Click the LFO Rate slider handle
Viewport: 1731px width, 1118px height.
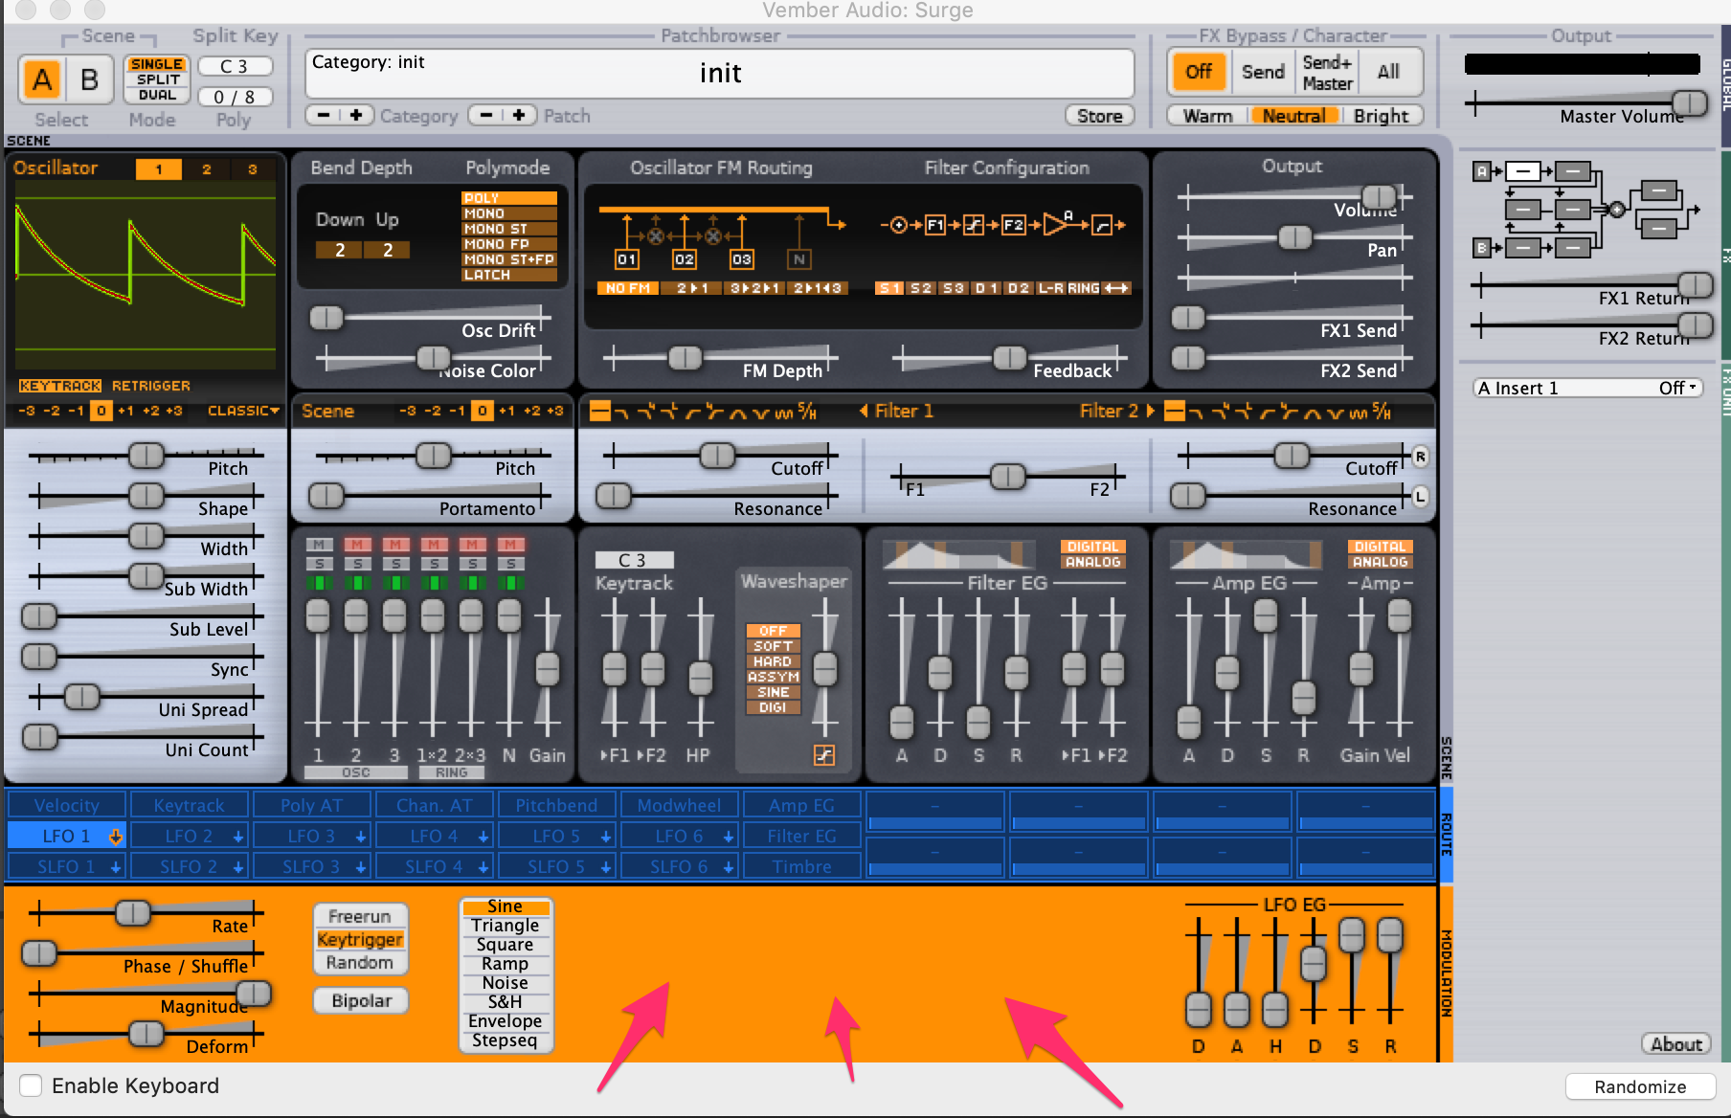click(133, 913)
